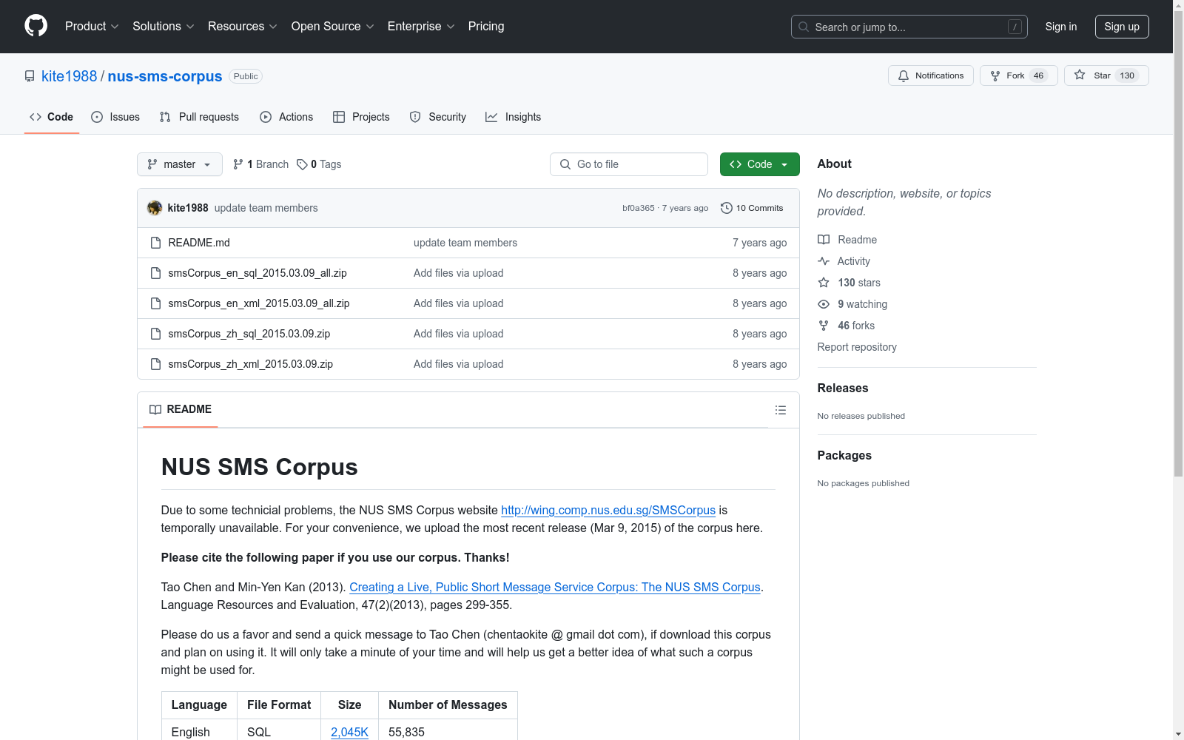
Task: Click the star icon beside 130 stars
Action: click(824, 283)
